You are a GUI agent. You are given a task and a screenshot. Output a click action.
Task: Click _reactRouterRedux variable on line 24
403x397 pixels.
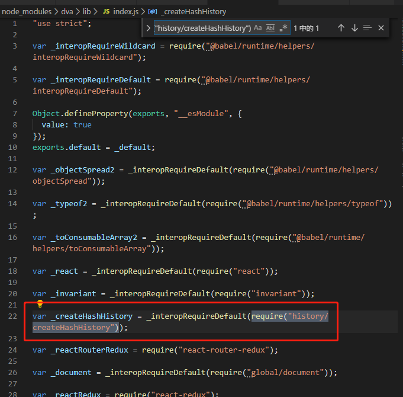click(x=89, y=350)
